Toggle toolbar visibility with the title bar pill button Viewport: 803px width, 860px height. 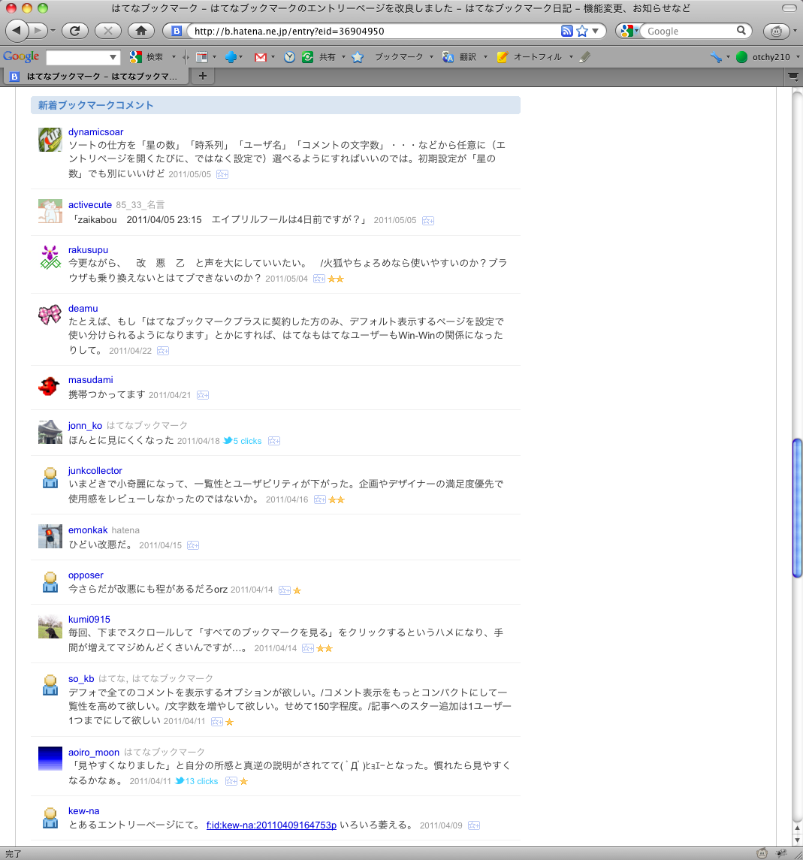(x=789, y=8)
